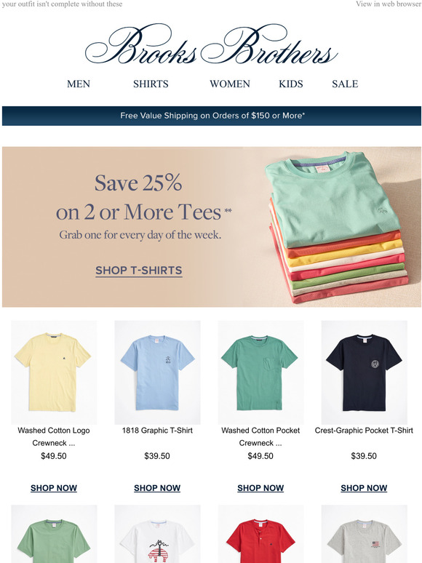Screen dimensions: 422x563
Task: Open the navy Crest-Graphic Pocket T-Shirt image
Action: 365,372
